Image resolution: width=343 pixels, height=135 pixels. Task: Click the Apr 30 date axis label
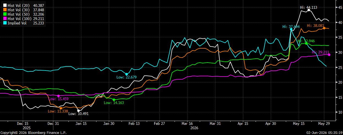point(270,123)
